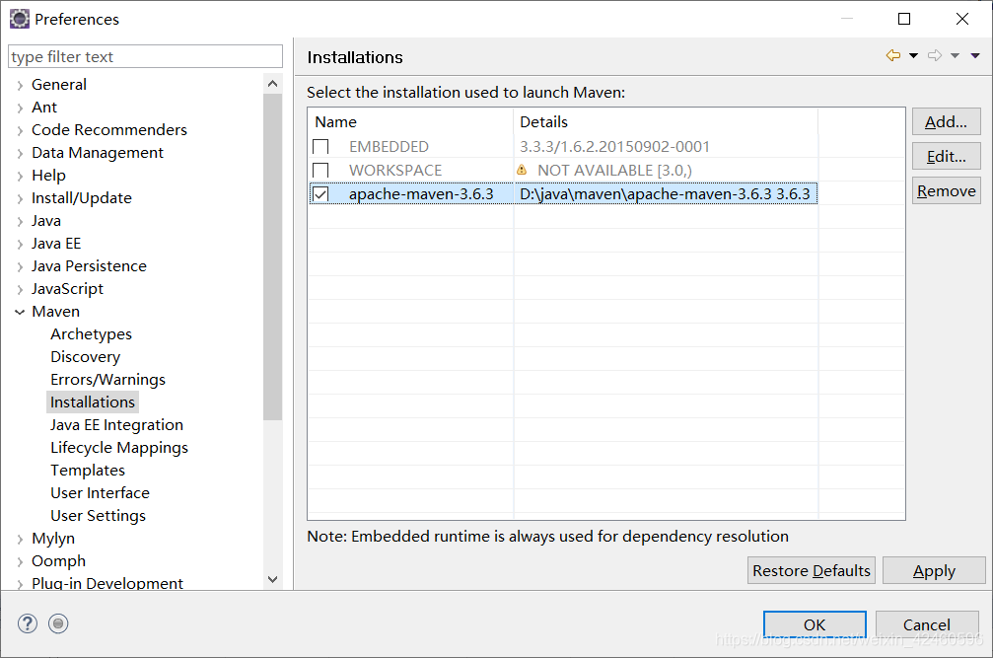The image size is (993, 658).
Task: Open the Help question mark icon
Action: 28,623
